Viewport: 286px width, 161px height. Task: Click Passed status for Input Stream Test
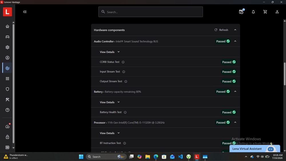tap(229, 72)
